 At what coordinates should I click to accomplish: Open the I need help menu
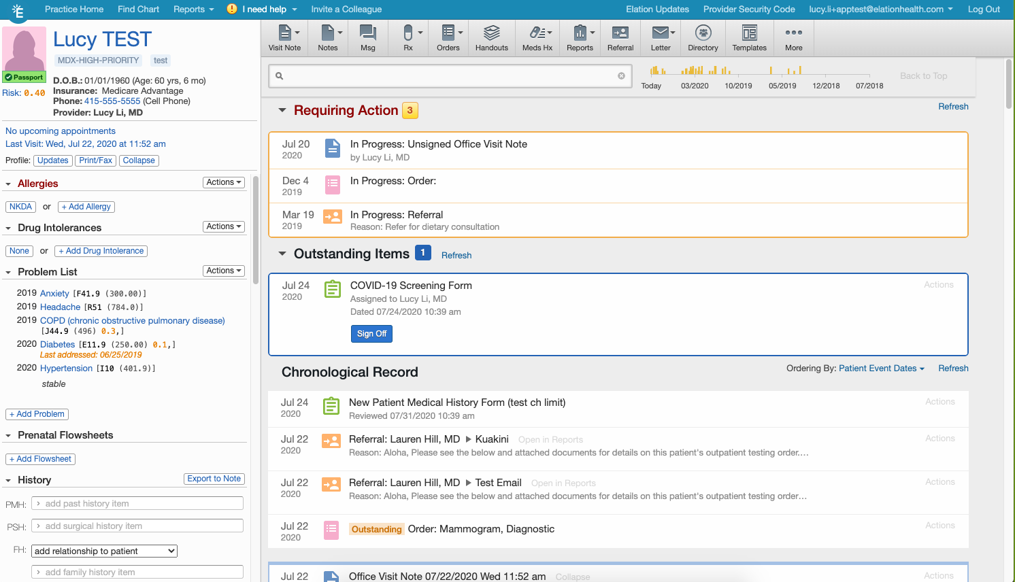pyautogui.click(x=269, y=10)
